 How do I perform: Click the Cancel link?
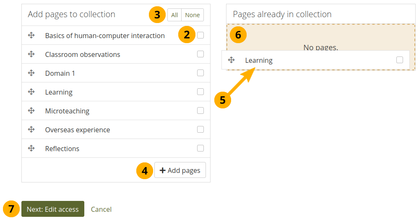coord(101,209)
